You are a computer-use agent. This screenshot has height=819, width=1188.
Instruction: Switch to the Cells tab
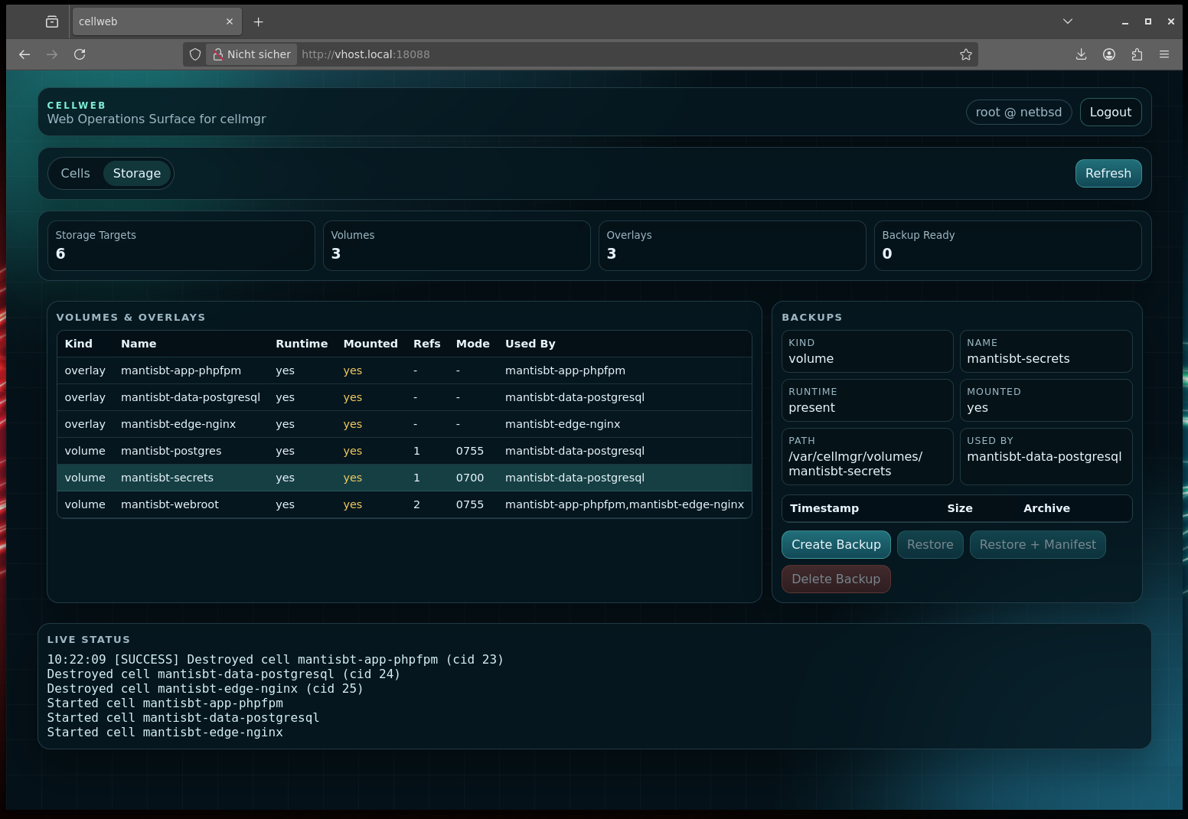click(x=75, y=174)
